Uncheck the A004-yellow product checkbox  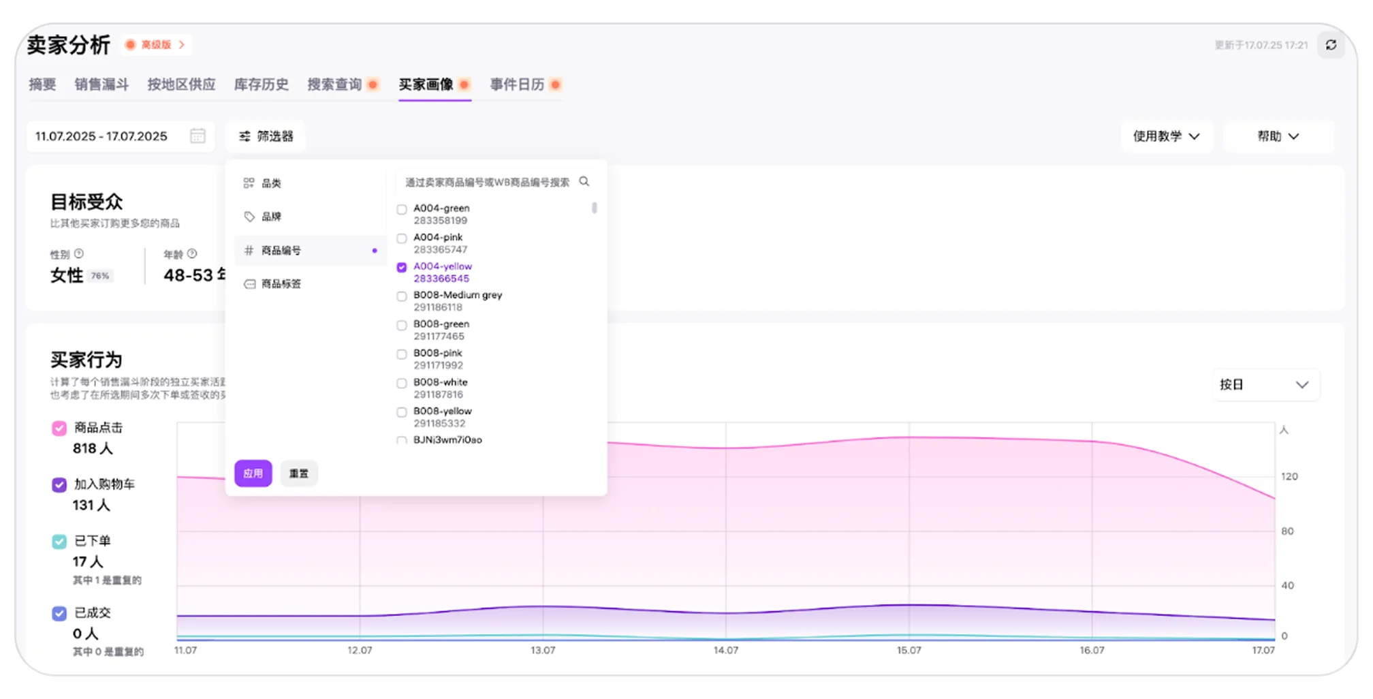point(402,267)
